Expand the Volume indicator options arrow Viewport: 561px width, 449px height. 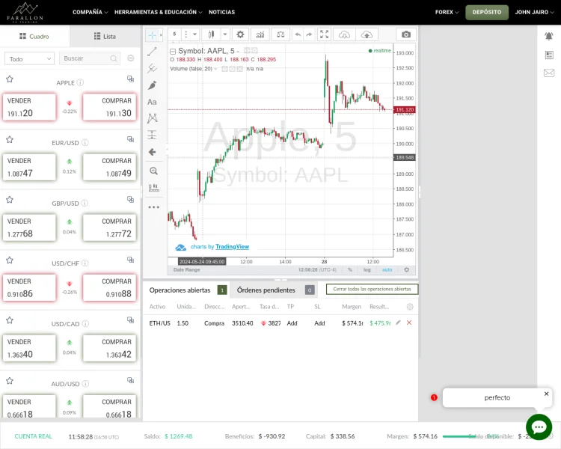click(215, 69)
